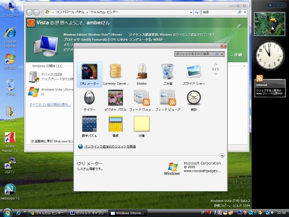Select the egg timer gadget
The height and width of the screenshot is (217, 289).
point(89,101)
